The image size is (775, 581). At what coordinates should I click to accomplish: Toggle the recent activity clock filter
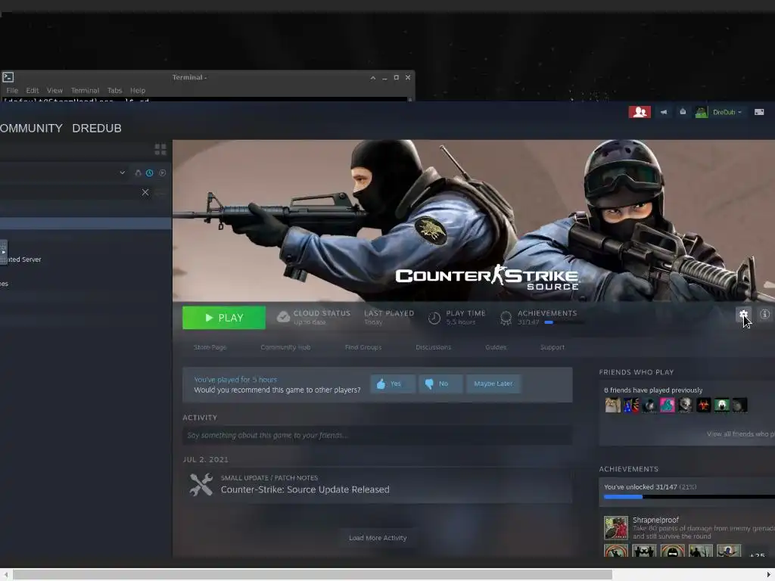tap(149, 173)
